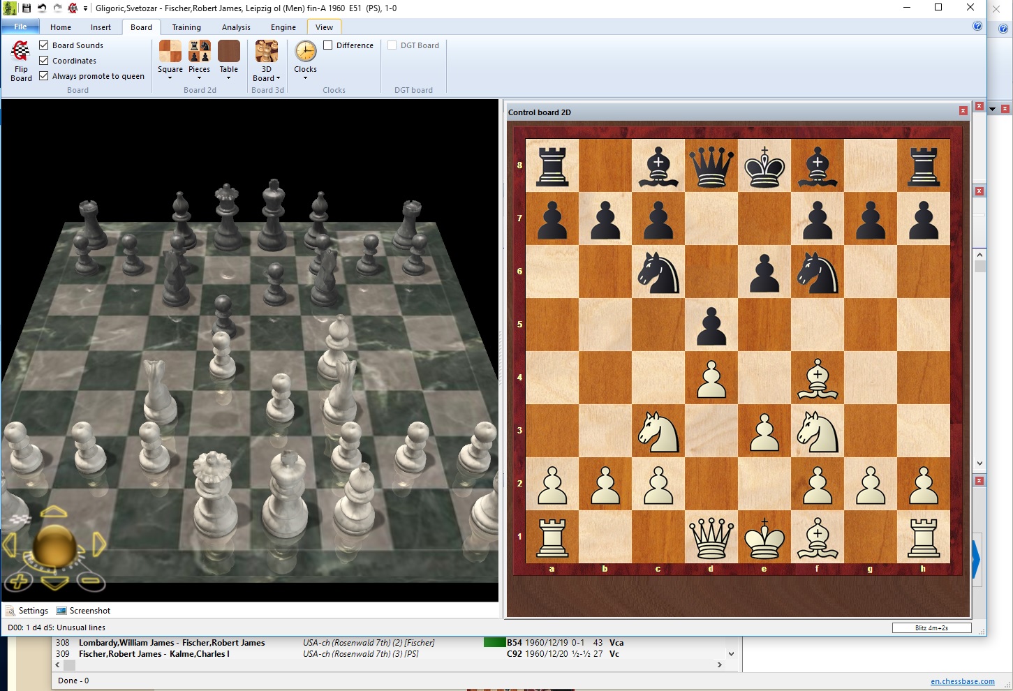Open the quick access toolbar customize dropdown

coord(85,8)
